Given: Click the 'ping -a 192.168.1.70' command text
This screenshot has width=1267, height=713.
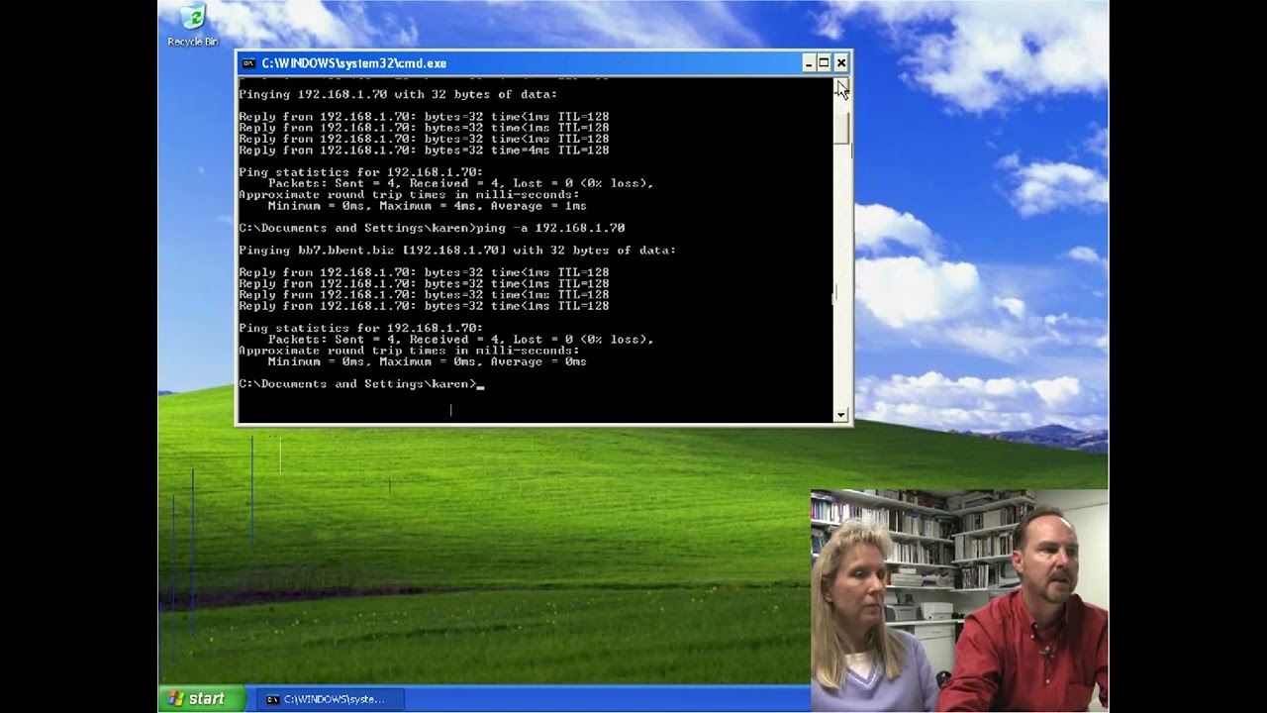Looking at the screenshot, I should click(x=550, y=228).
